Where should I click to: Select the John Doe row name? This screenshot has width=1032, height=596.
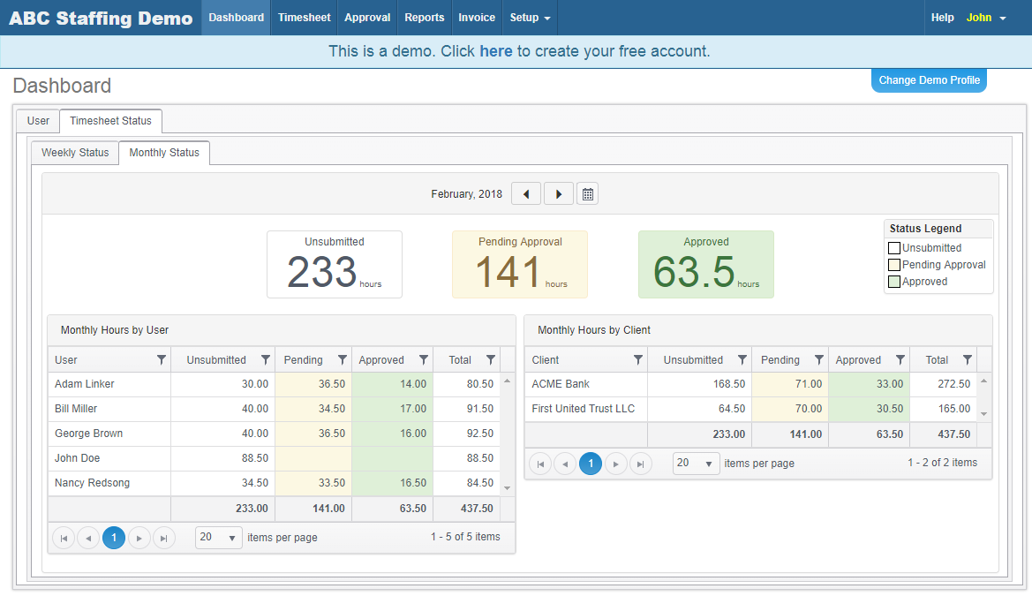[x=77, y=458]
